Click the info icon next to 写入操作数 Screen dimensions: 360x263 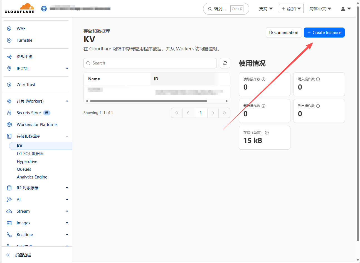coord(318,79)
